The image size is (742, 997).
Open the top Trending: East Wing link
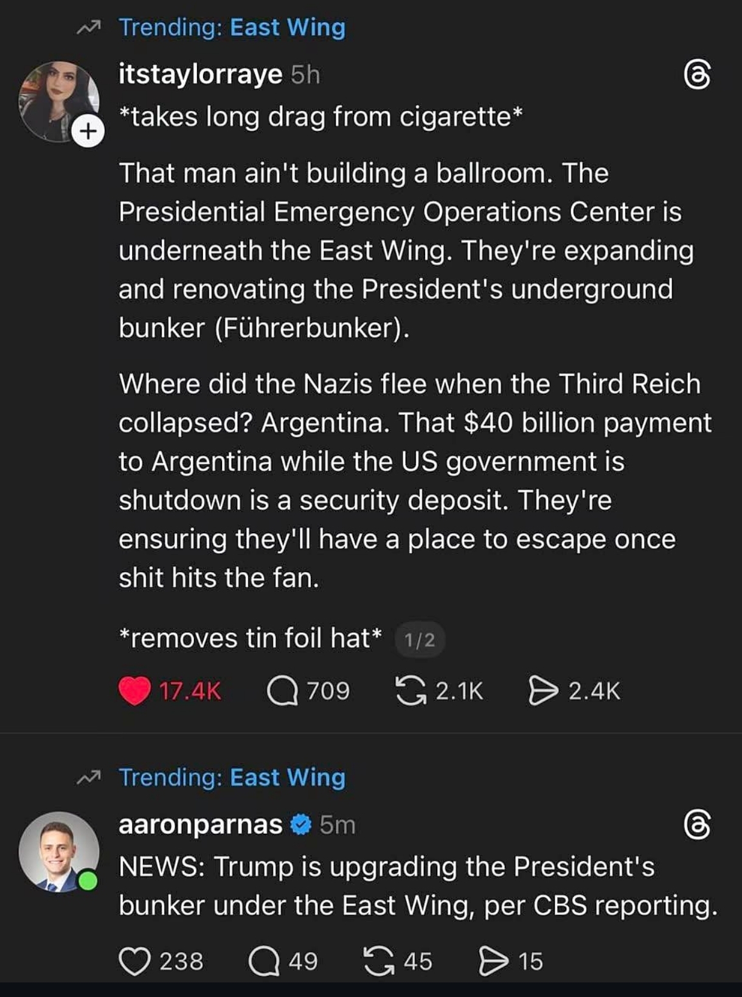232,27
